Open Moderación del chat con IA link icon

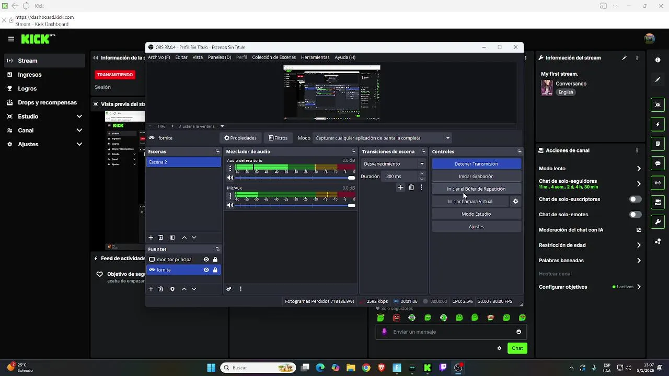click(639, 230)
